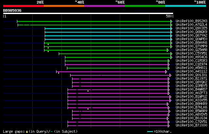Click the cyan arrowhead ending Q6NQK9 alignment
The image size is (209, 134).
point(171,32)
